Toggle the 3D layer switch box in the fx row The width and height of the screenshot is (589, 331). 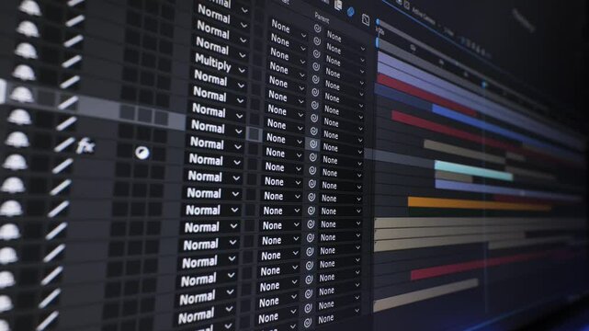pyautogui.click(x=159, y=154)
